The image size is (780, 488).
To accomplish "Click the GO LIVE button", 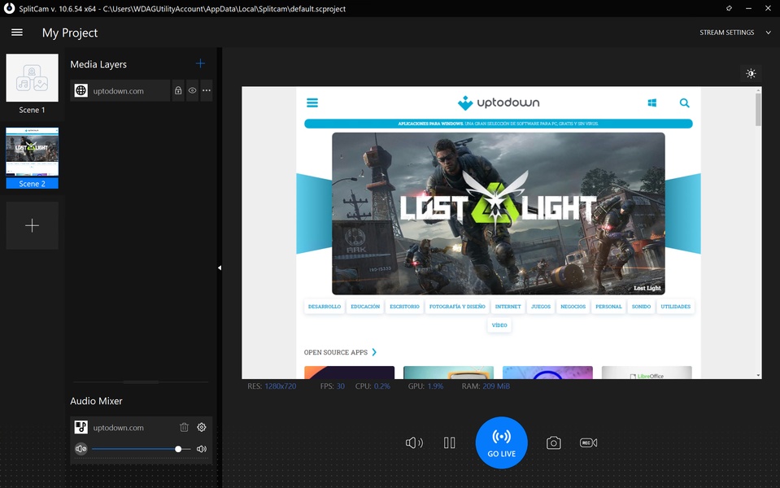I will pos(502,442).
